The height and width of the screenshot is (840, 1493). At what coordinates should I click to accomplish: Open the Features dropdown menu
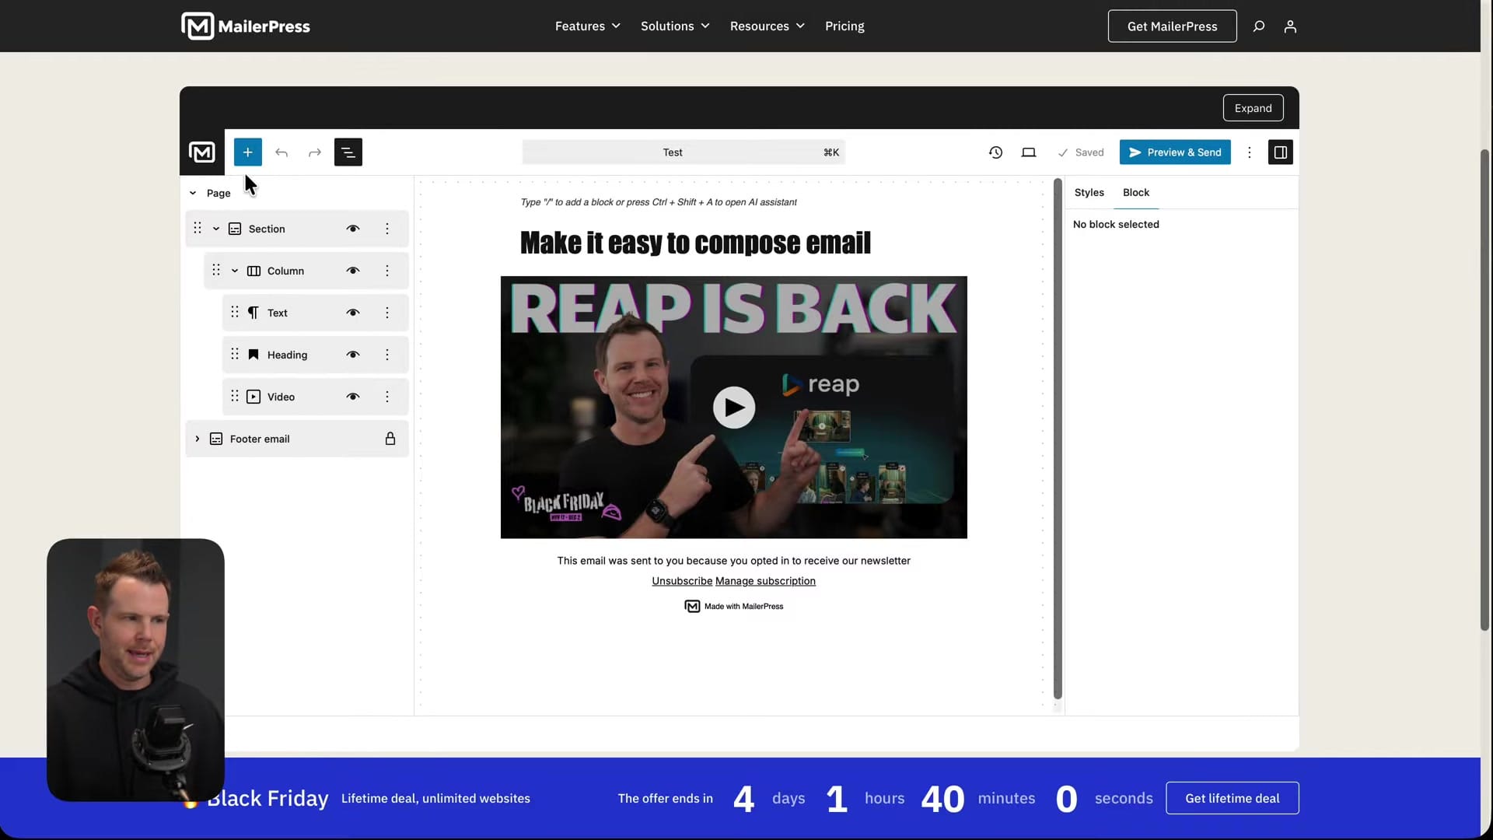588,26
